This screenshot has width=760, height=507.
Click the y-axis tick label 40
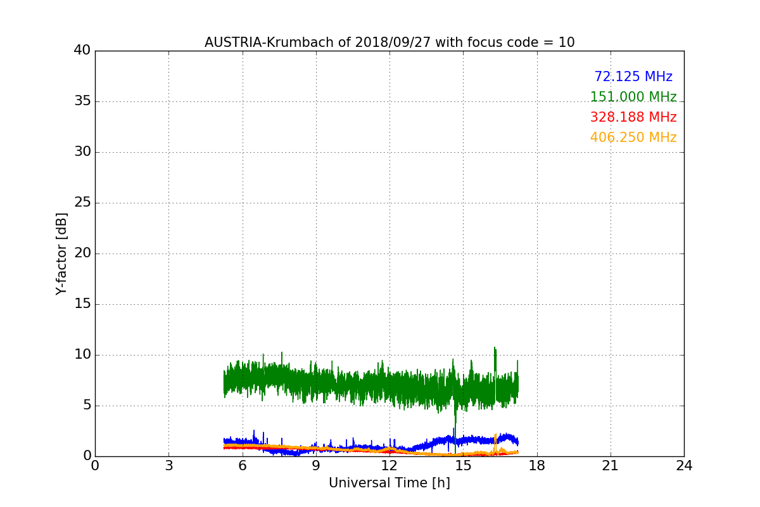[82, 51]
